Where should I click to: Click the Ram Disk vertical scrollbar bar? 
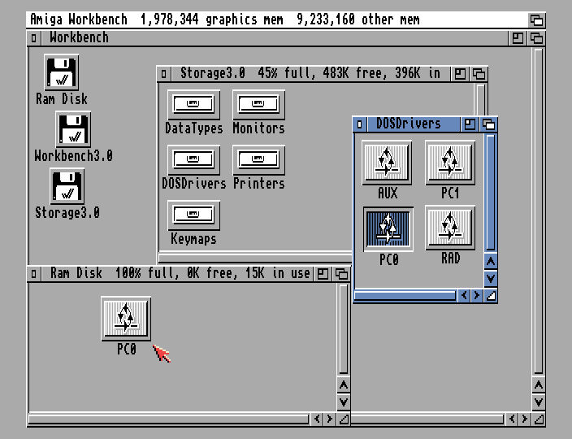(343, 329)
